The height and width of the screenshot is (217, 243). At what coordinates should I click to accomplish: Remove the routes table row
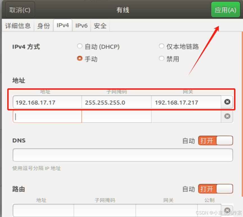pos(227,210)
